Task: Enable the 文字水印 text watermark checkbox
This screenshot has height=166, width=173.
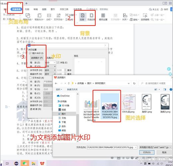Action: pyautogui.click(x=30, y=78)
